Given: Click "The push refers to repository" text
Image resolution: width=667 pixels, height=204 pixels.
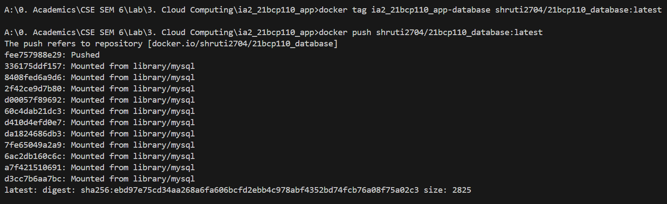Looking at the screenshot, I should (x=74, y=44).
